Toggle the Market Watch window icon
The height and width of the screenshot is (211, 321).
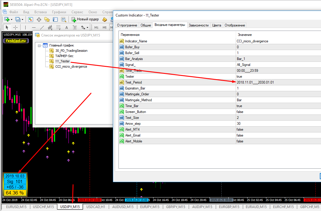[31, 19]
